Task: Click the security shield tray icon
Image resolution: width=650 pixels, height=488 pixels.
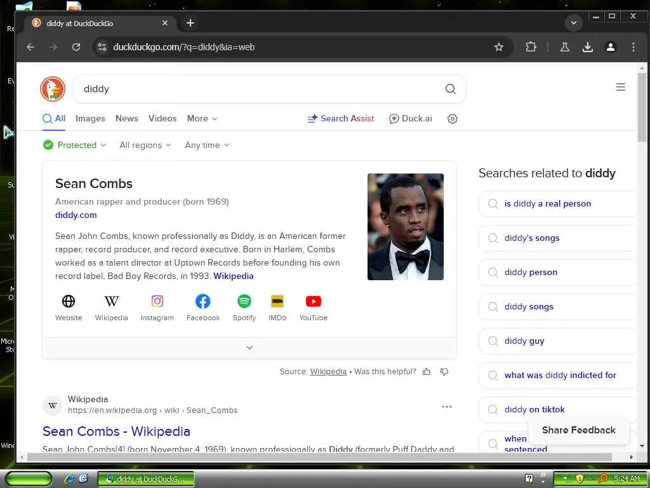Action: pyautogui.click(x=580, y=478)
